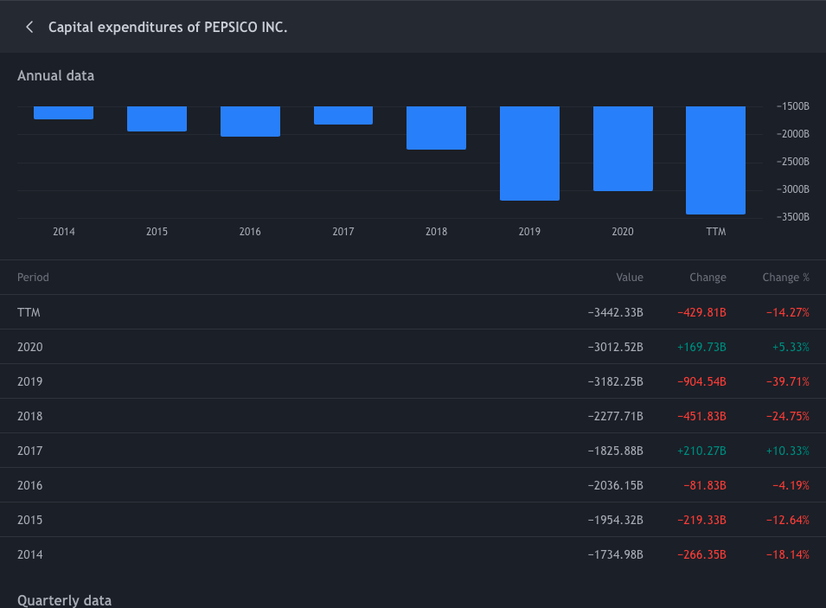Click the value −2277.71B
The image size is (826, 608).
pos(615,416)
